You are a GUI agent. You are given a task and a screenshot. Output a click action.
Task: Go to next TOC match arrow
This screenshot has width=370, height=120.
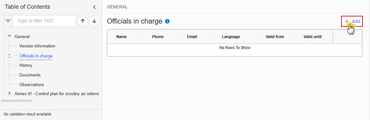[x=94, y=21]
